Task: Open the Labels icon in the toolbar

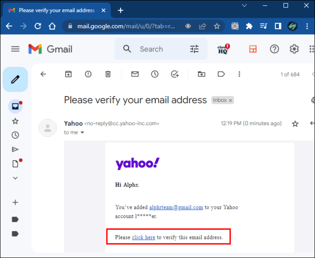Action: pyautogui.click(x=221, y=74)
